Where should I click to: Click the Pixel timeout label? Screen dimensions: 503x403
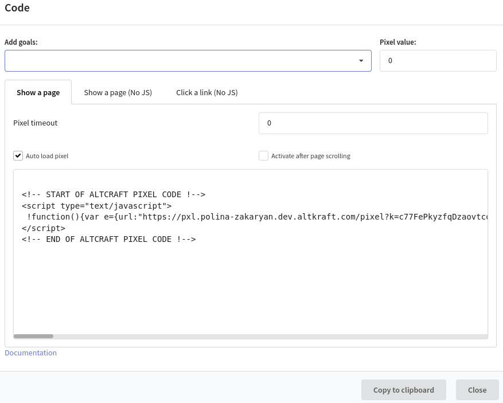point(36,123)
